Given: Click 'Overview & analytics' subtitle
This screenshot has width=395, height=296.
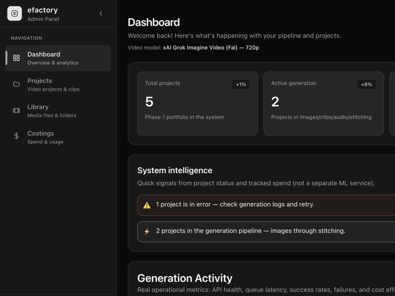Looking at the screenshot, I should (x=53, y=63).
